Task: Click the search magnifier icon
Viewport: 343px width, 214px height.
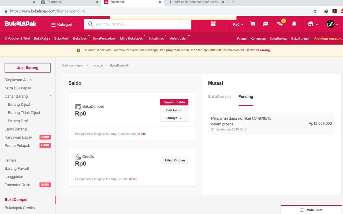Action: coord(90,24)
